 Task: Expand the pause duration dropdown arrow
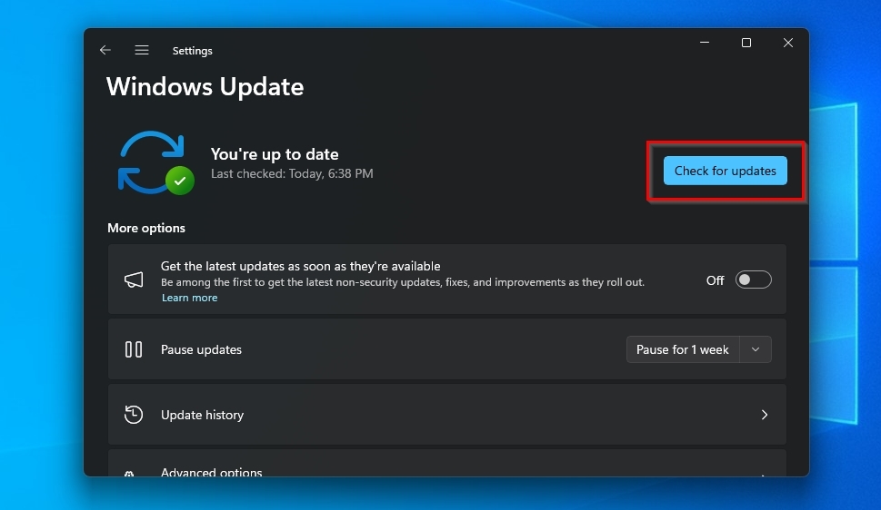pyautogui.click(x=756, y=349)
